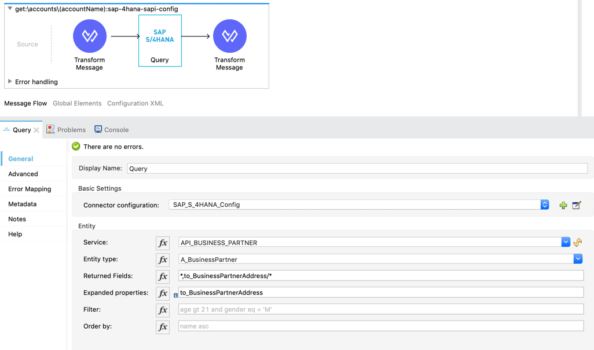Click the green no-errors check icon

click(x=76, y=147)
